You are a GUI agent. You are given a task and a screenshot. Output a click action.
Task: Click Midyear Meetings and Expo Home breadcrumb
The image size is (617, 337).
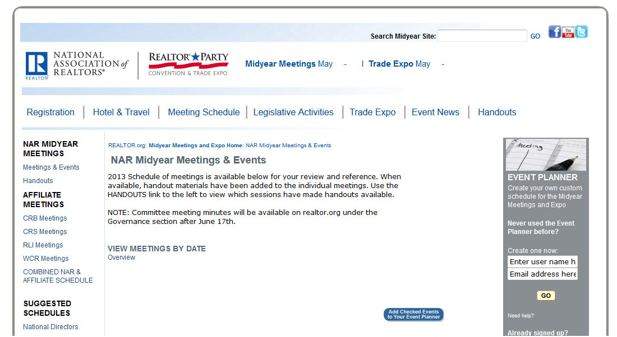196,146
